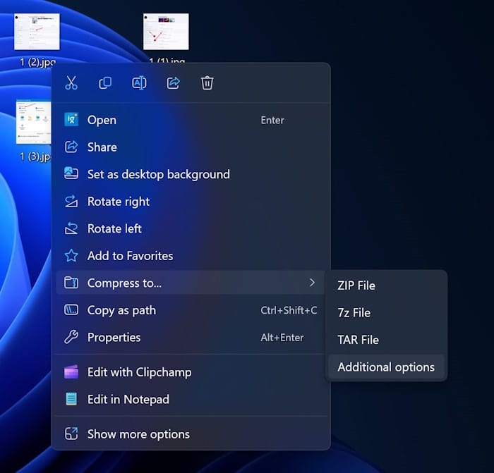
Task: Choose Show more options
Action: pyautogui.click(x=190, y=434)
